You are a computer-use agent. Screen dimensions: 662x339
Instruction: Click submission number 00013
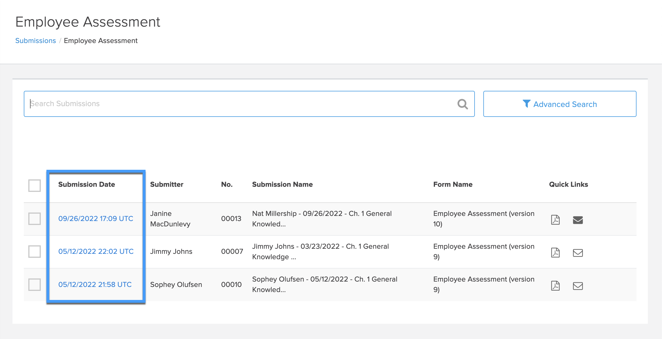(231, 219)
